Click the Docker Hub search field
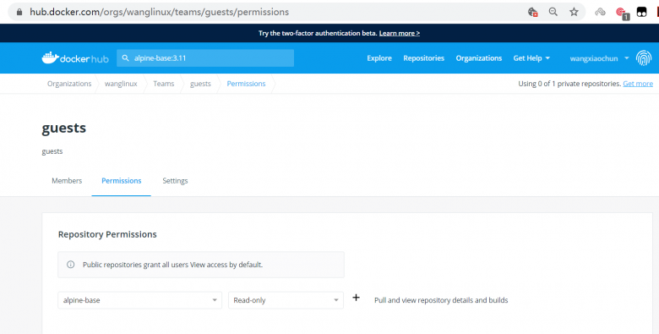Screen dimensions: 659x334 tap(205, 58)
